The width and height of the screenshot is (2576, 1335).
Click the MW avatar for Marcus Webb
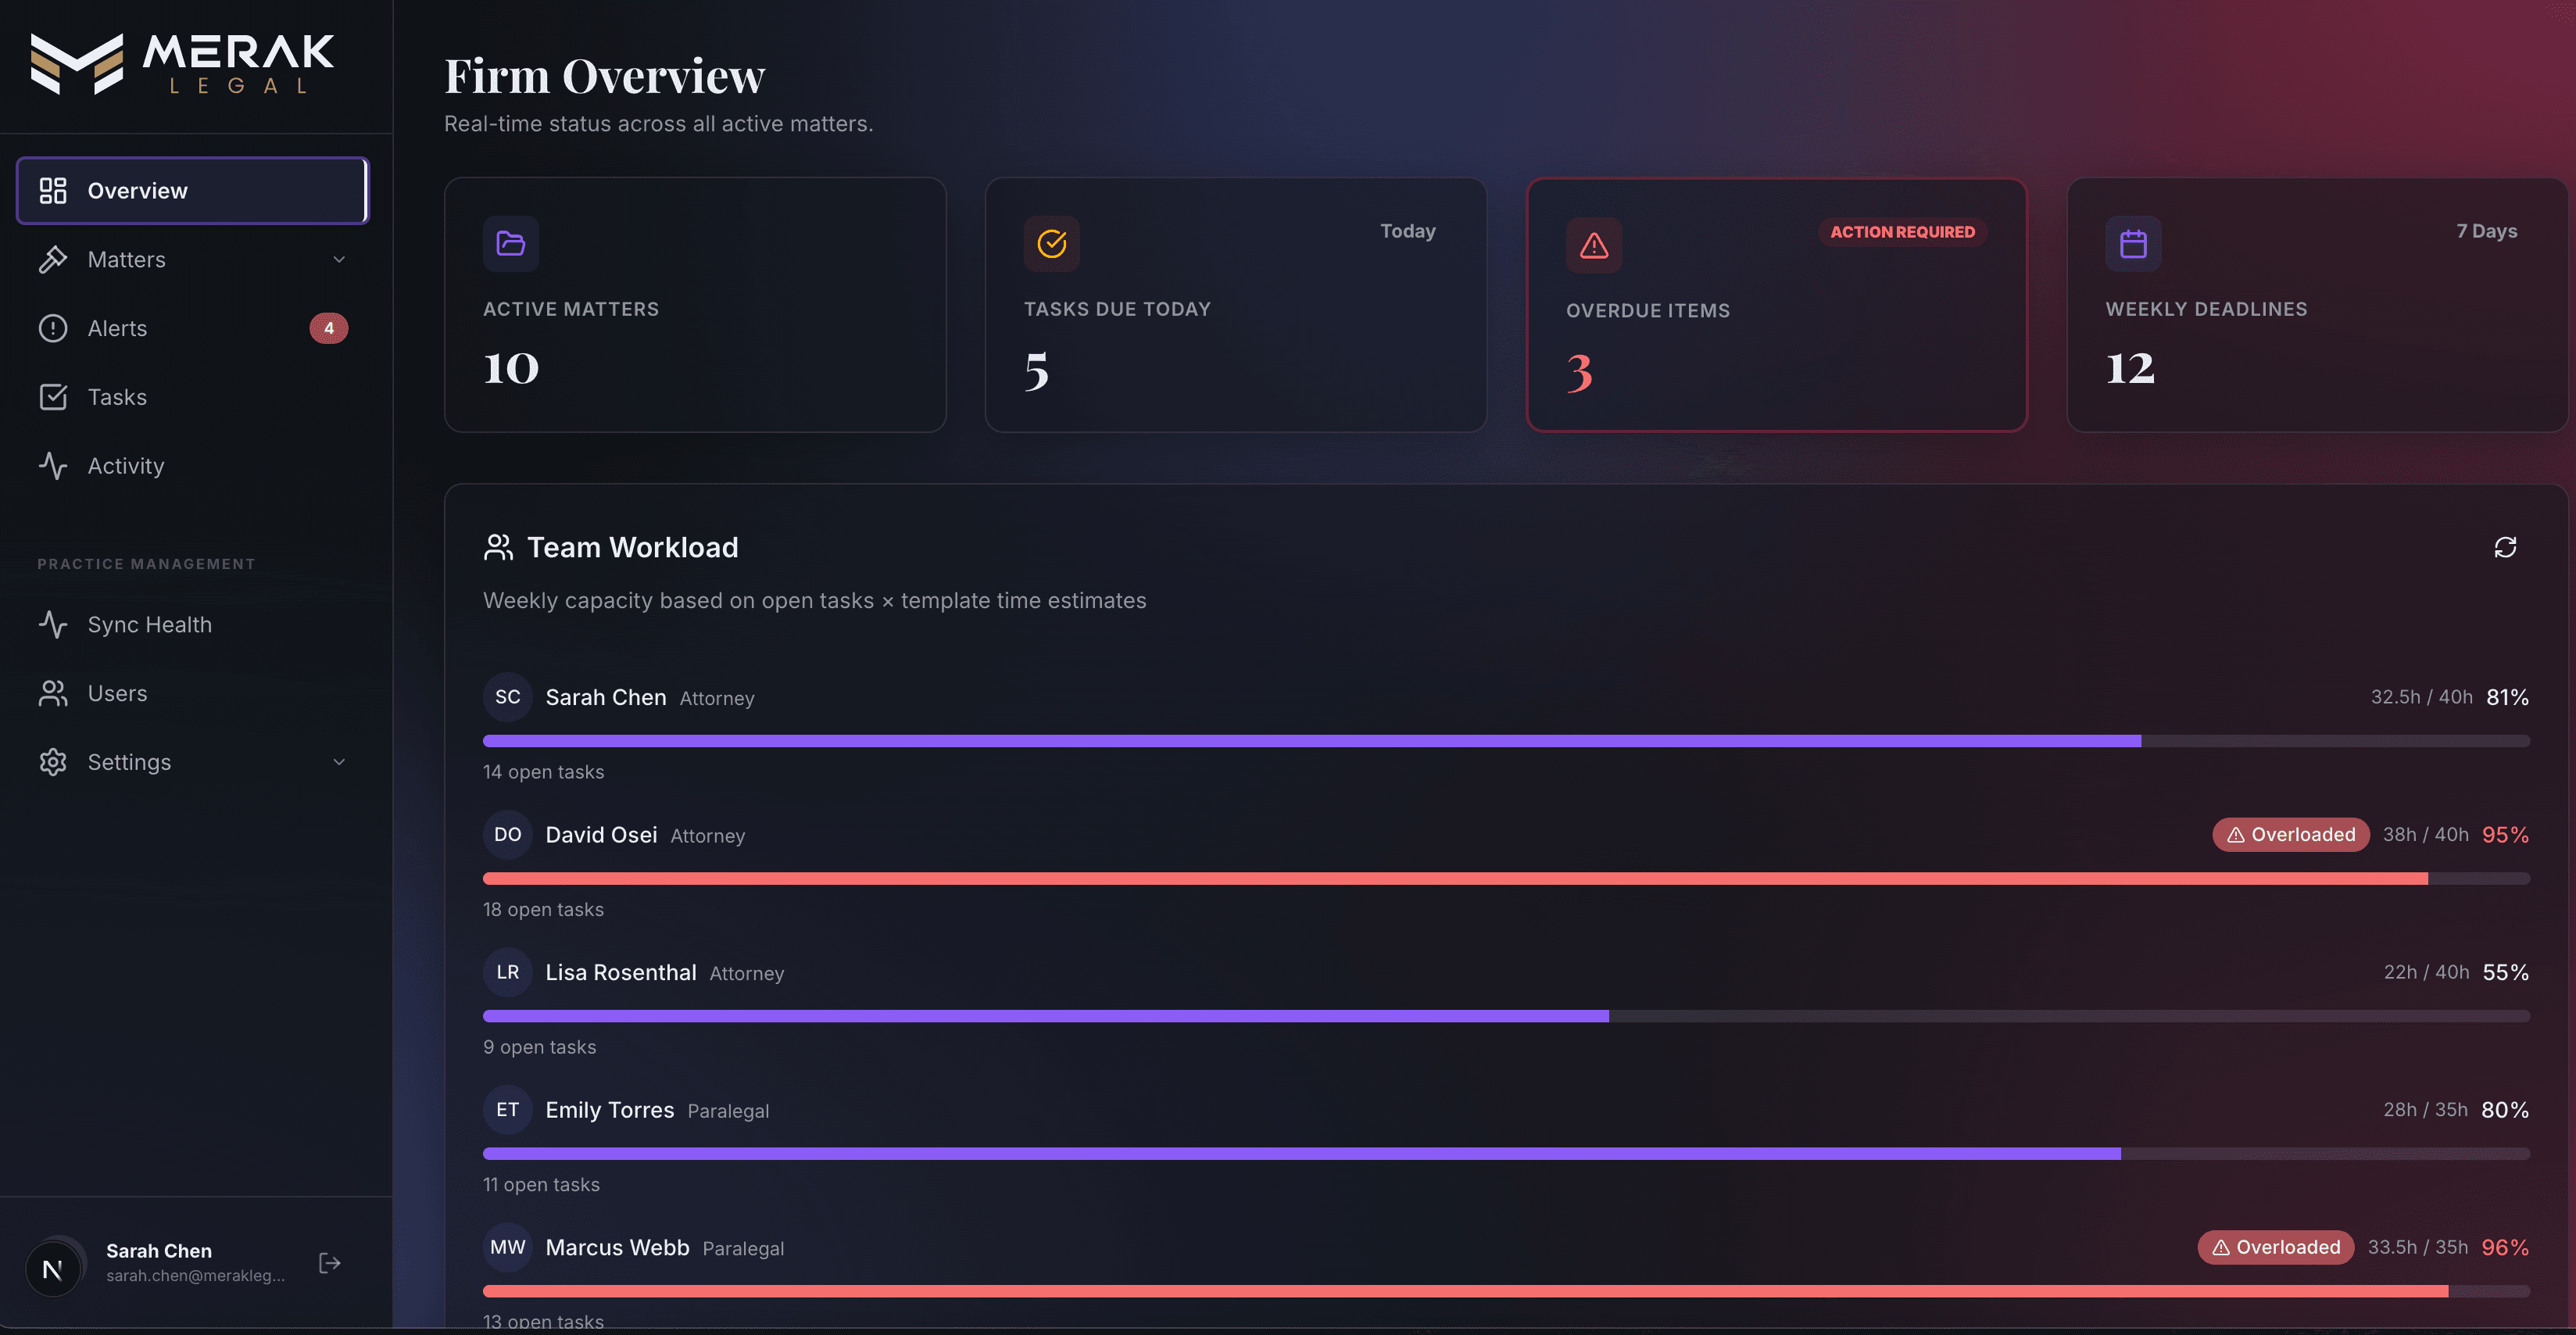point(508,1247)
